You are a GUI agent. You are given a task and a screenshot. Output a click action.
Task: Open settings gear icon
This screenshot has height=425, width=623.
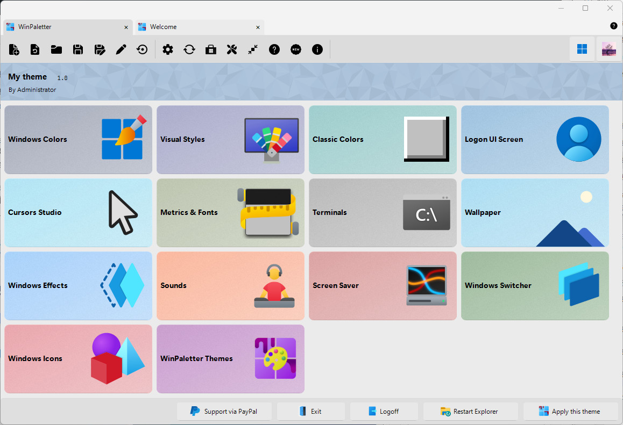point(168,49)
